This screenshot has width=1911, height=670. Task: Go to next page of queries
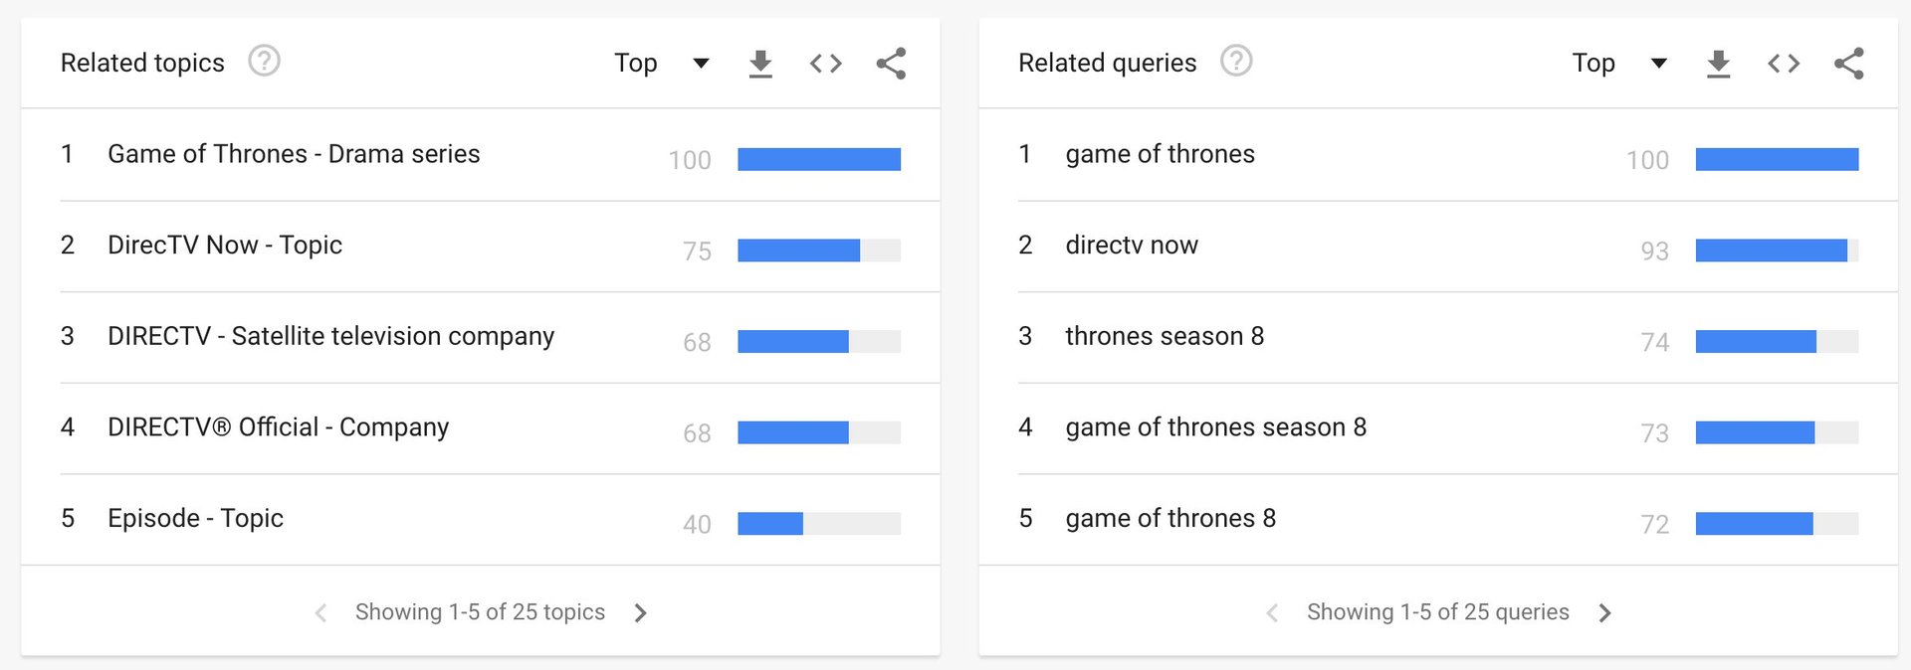(1604, 613)
